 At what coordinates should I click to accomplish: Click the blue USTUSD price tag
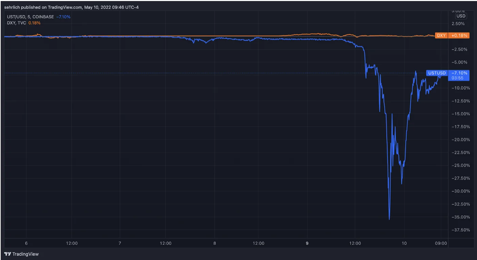point(436,73)
